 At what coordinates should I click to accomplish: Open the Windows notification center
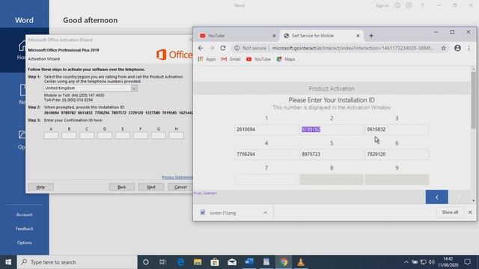click(467, 262)
